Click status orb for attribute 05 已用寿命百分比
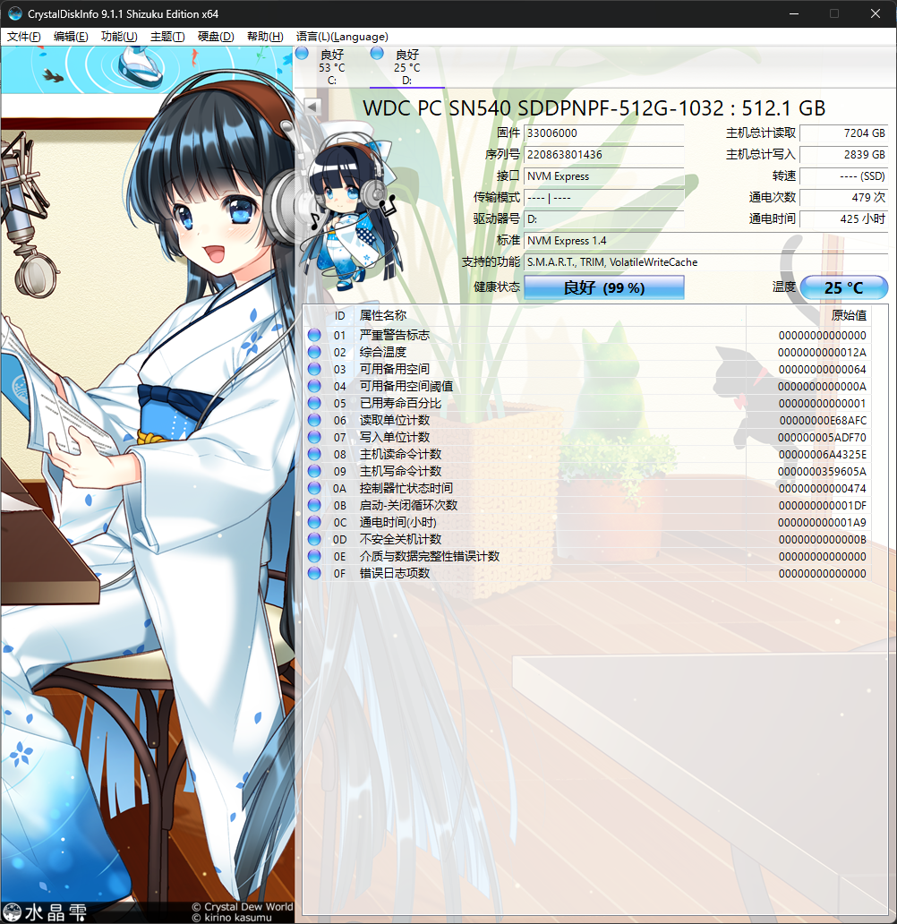 [314, 404]
